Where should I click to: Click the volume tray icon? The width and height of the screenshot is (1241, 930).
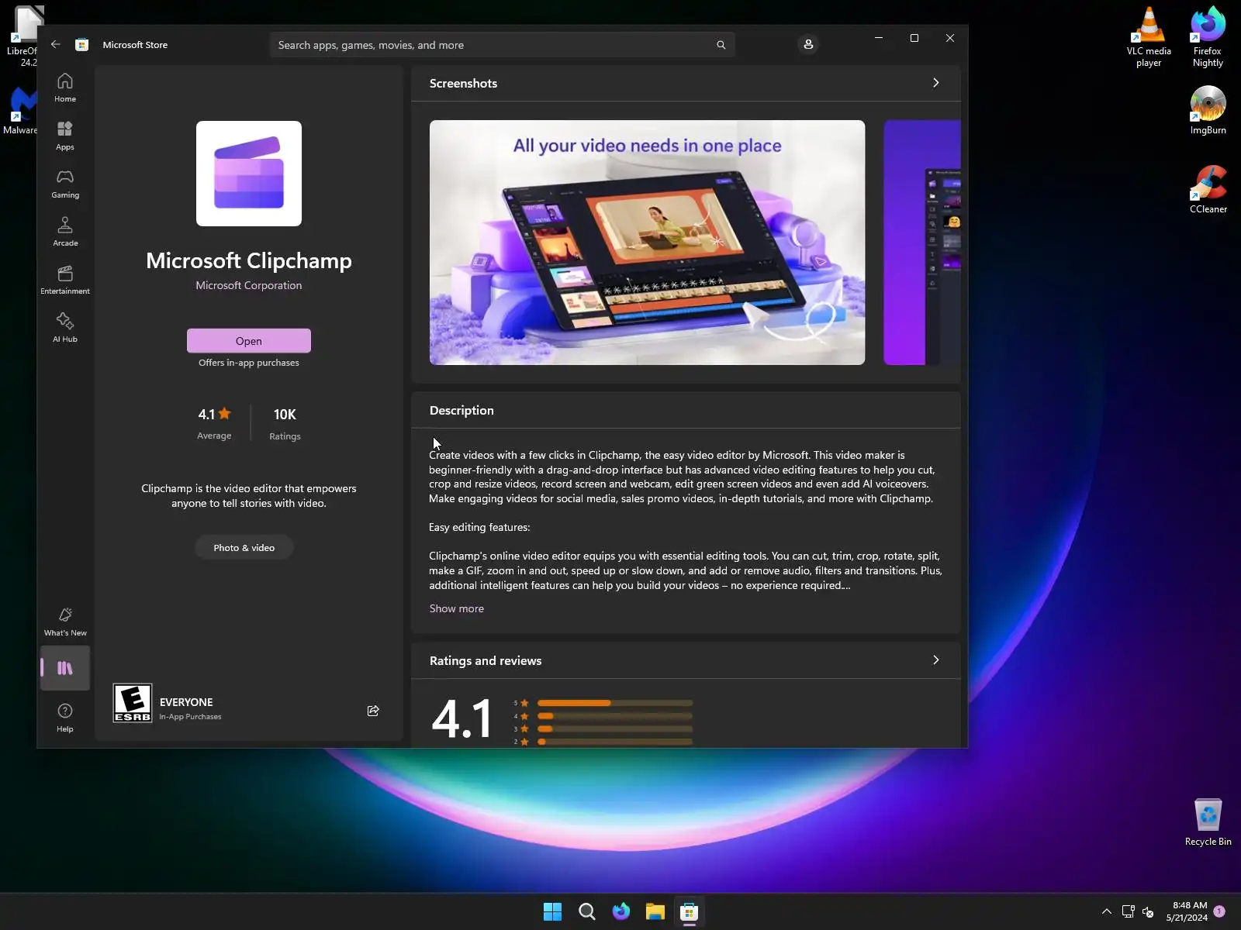1149,911
